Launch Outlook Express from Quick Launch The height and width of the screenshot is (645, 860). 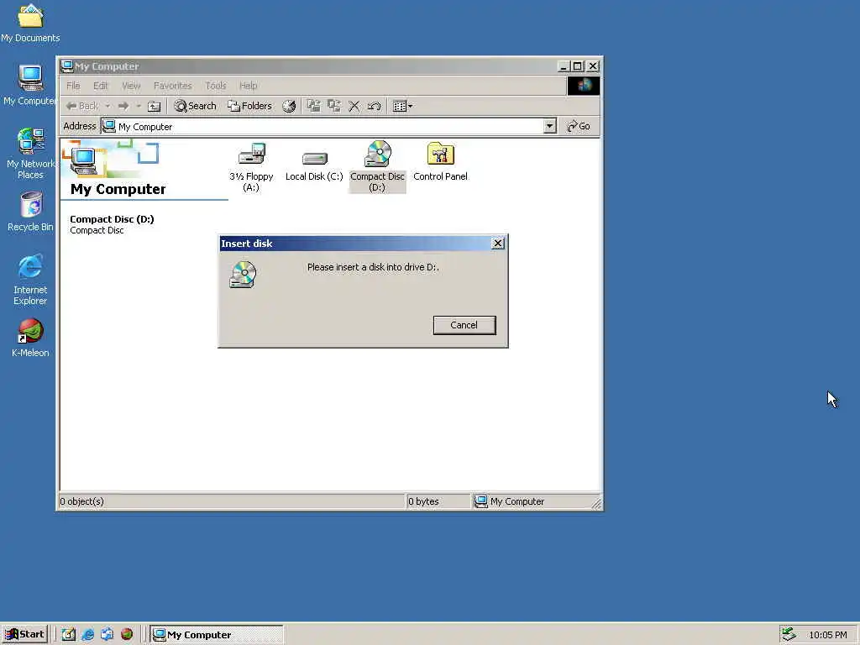pyautogui.click(x=107, y=635)
